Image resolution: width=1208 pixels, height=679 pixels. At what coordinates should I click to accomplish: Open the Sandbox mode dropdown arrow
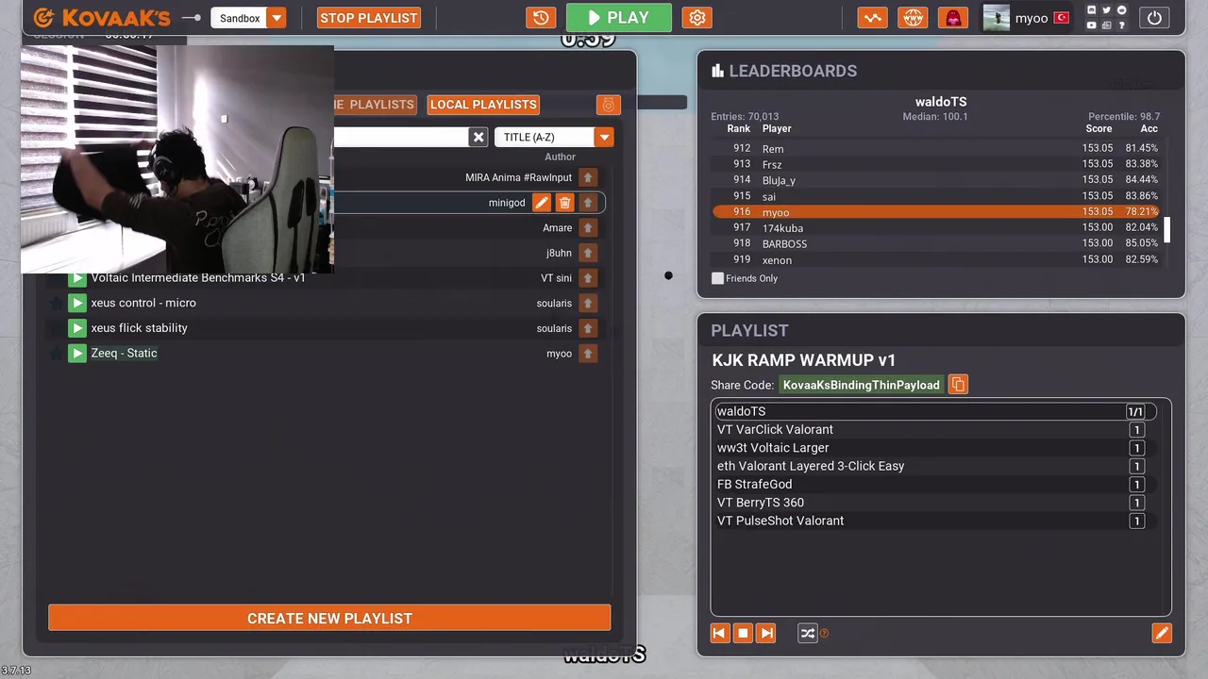point(277,18)
